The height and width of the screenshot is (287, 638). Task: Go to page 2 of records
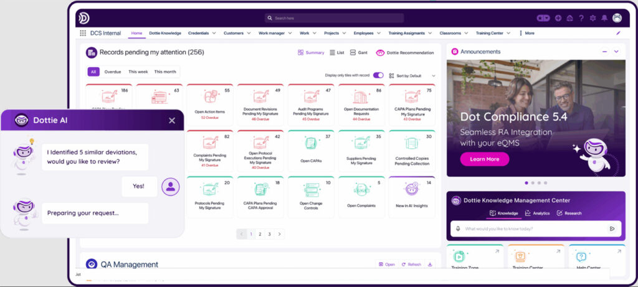[260, 234]
